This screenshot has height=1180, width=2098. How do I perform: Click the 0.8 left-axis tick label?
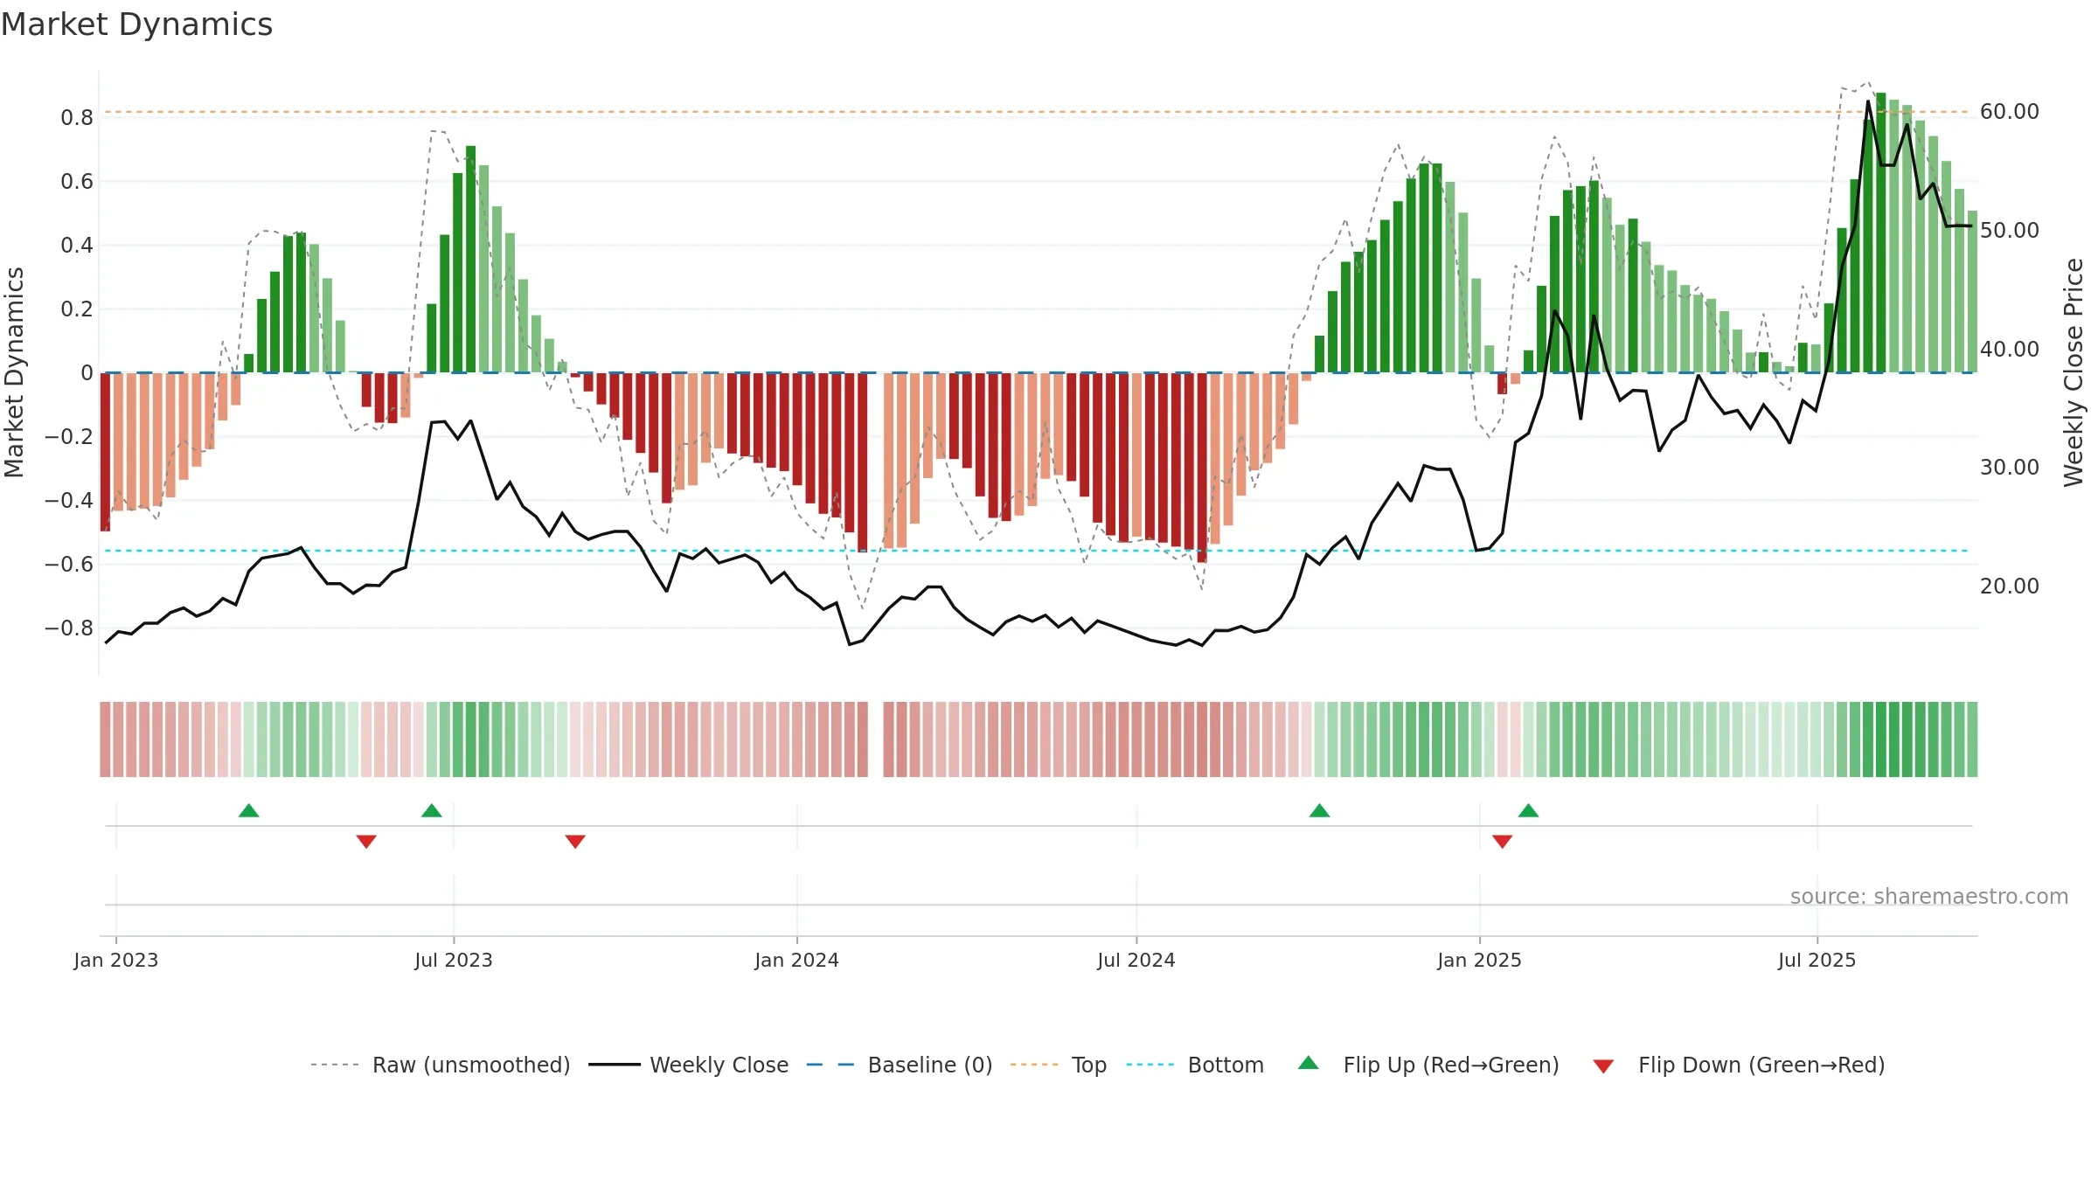pyautogui.click(x=77, y=118)
